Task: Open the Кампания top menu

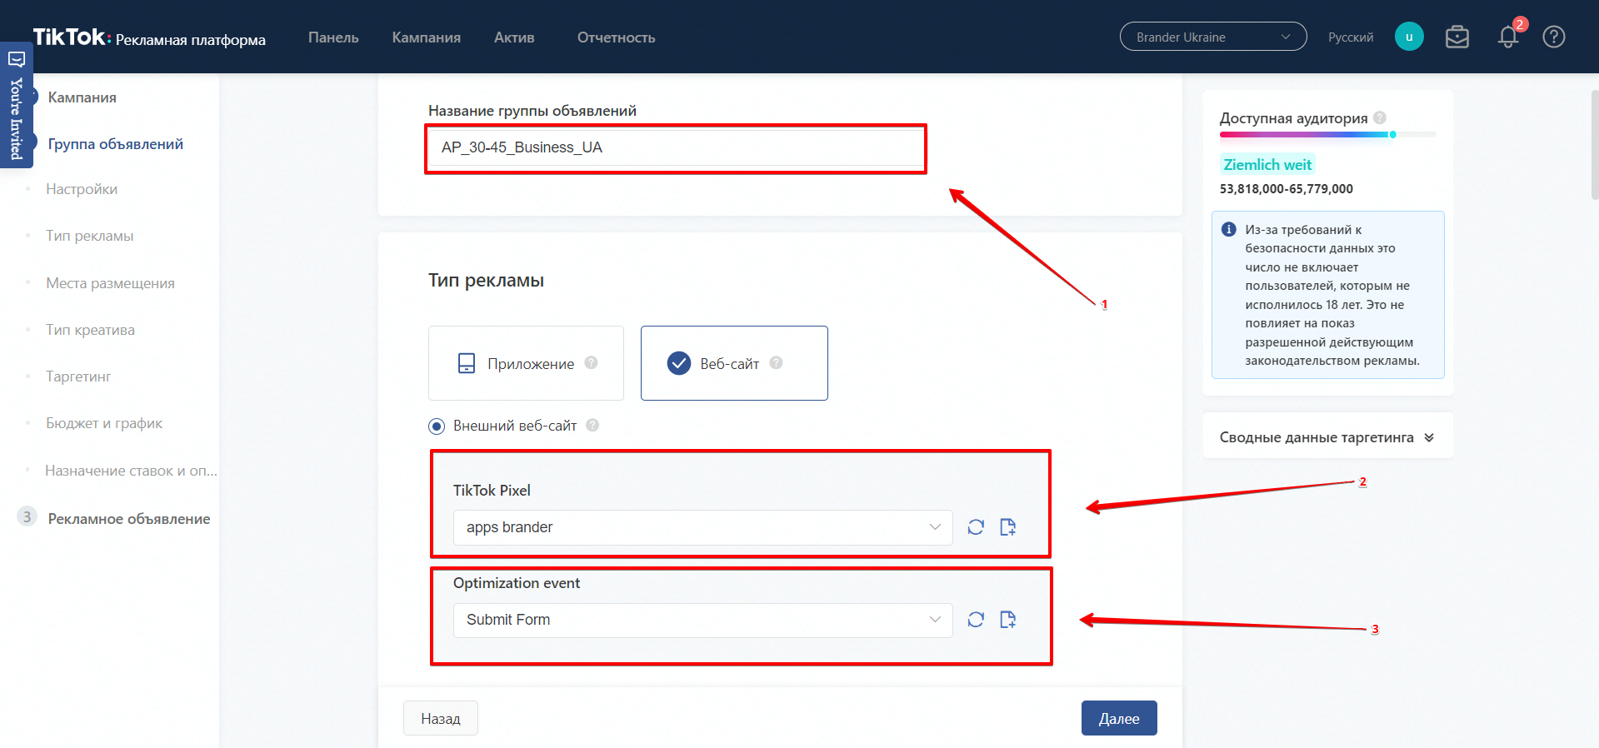Action: 426,37
